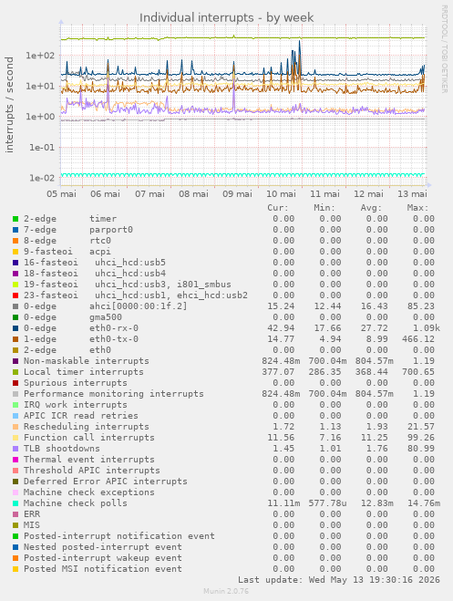Click the RRDTOOL / TOBI OETIKER watermark
The width and height of the screenshot is (453, 601).
(444, 48)
